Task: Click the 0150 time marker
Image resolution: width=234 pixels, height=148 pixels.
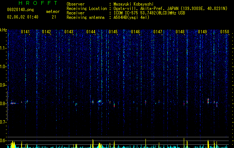Action: pos(225,32)
